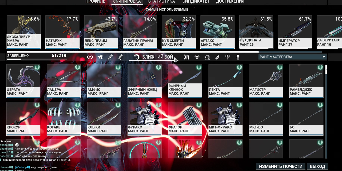Expand the РАНГ МАСТЕРСТВА sort dropdown
The image size is (342, 171).
[x=293, y=57]
